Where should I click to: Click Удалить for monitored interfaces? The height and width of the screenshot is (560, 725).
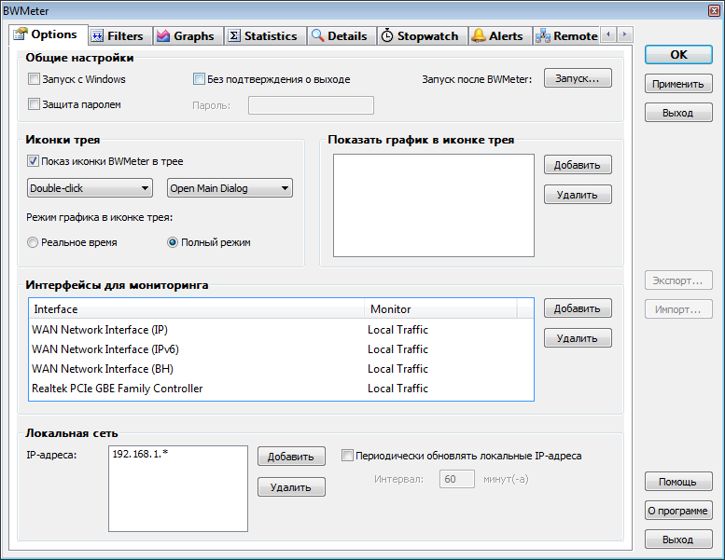(578, 338)
